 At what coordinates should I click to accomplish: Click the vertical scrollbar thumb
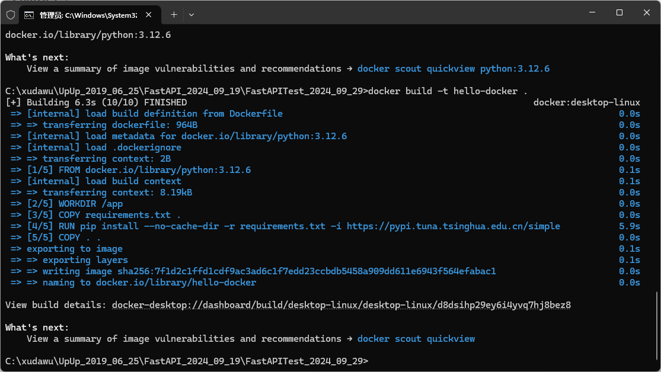(x=657, y=325)
